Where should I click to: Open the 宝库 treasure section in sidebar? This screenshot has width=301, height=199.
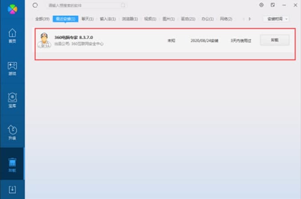(12, 101)
